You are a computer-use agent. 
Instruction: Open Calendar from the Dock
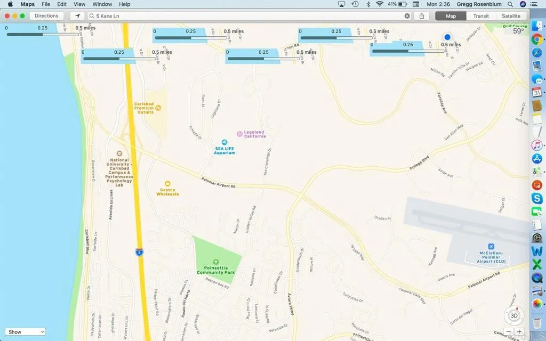pos(537,93)
